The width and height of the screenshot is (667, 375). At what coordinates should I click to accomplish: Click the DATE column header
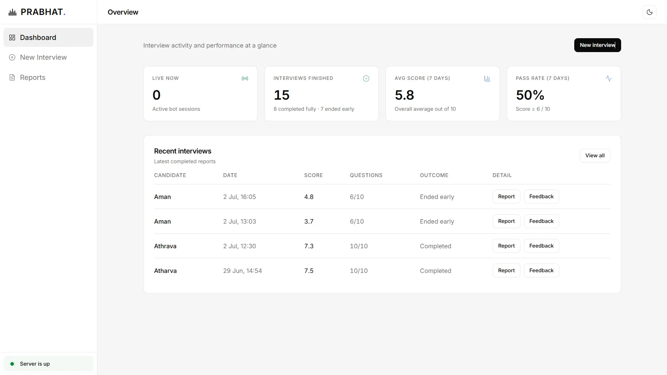click(230, 175)
